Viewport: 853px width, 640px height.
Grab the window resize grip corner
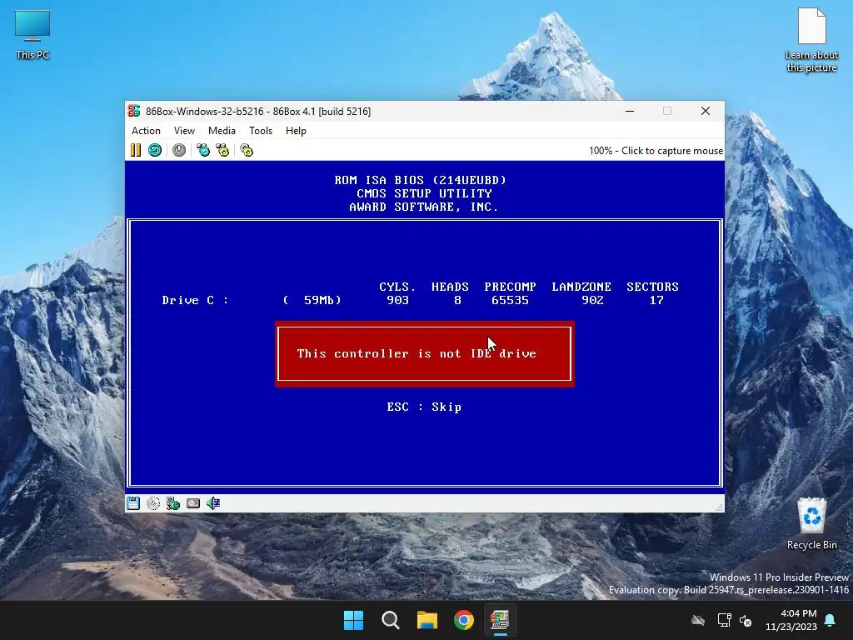tap(719, 507)
